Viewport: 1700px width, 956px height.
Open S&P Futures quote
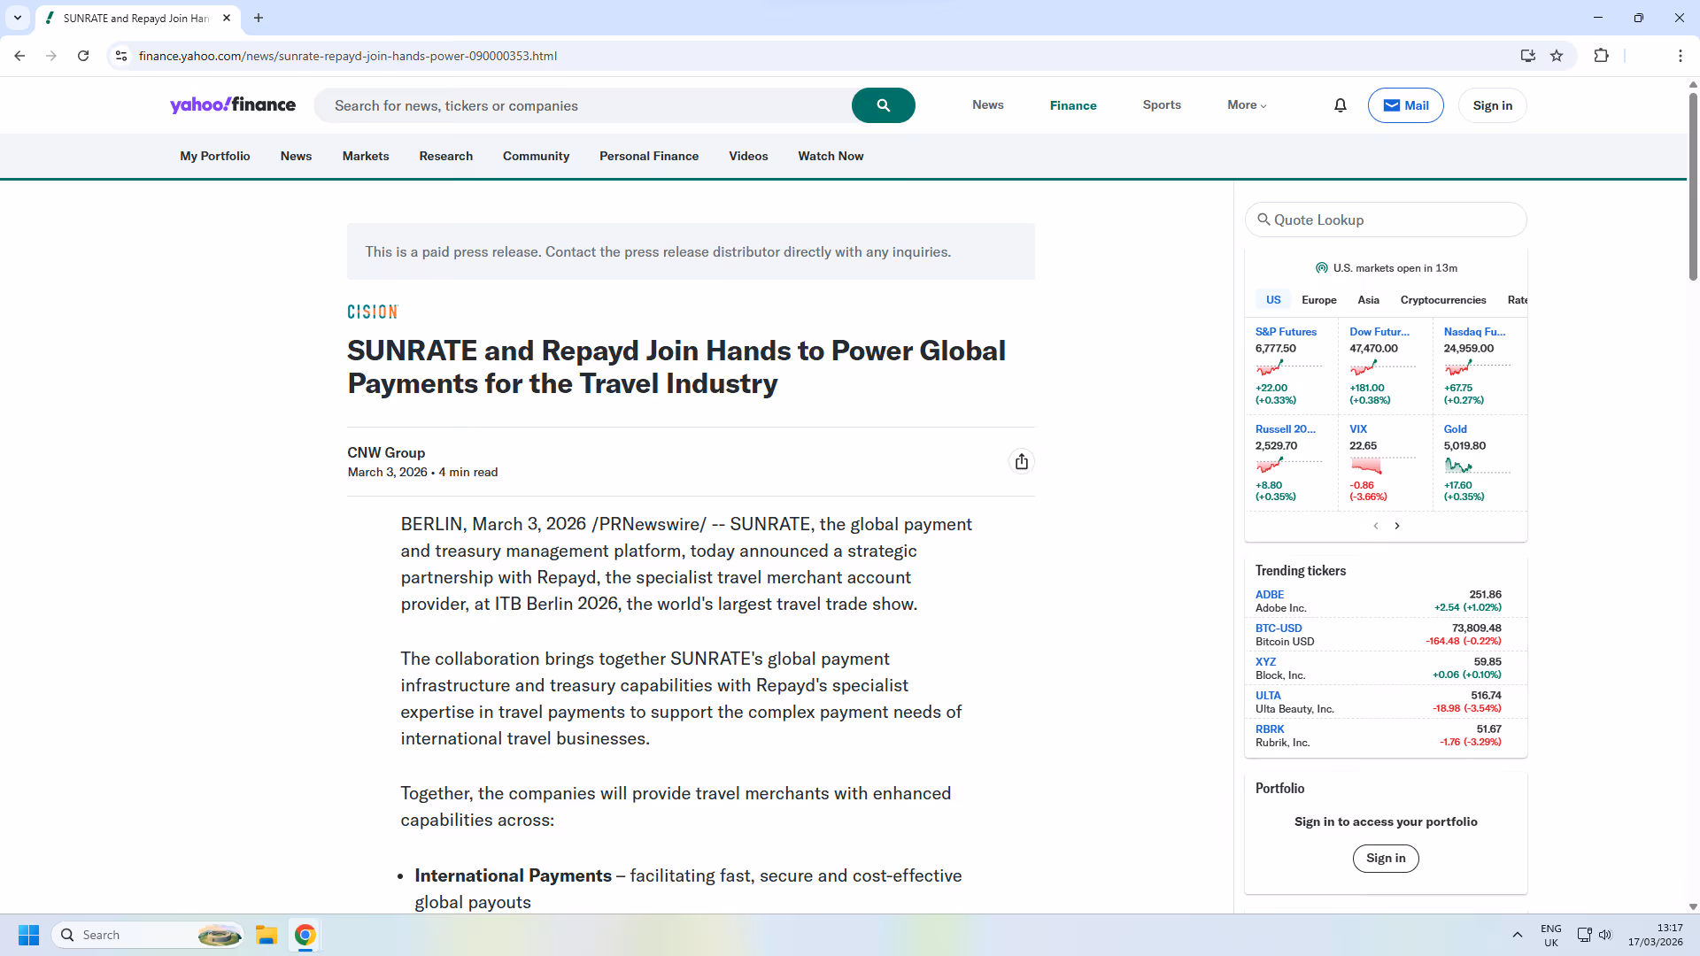pyautogui.click(x=1286, y=332)
